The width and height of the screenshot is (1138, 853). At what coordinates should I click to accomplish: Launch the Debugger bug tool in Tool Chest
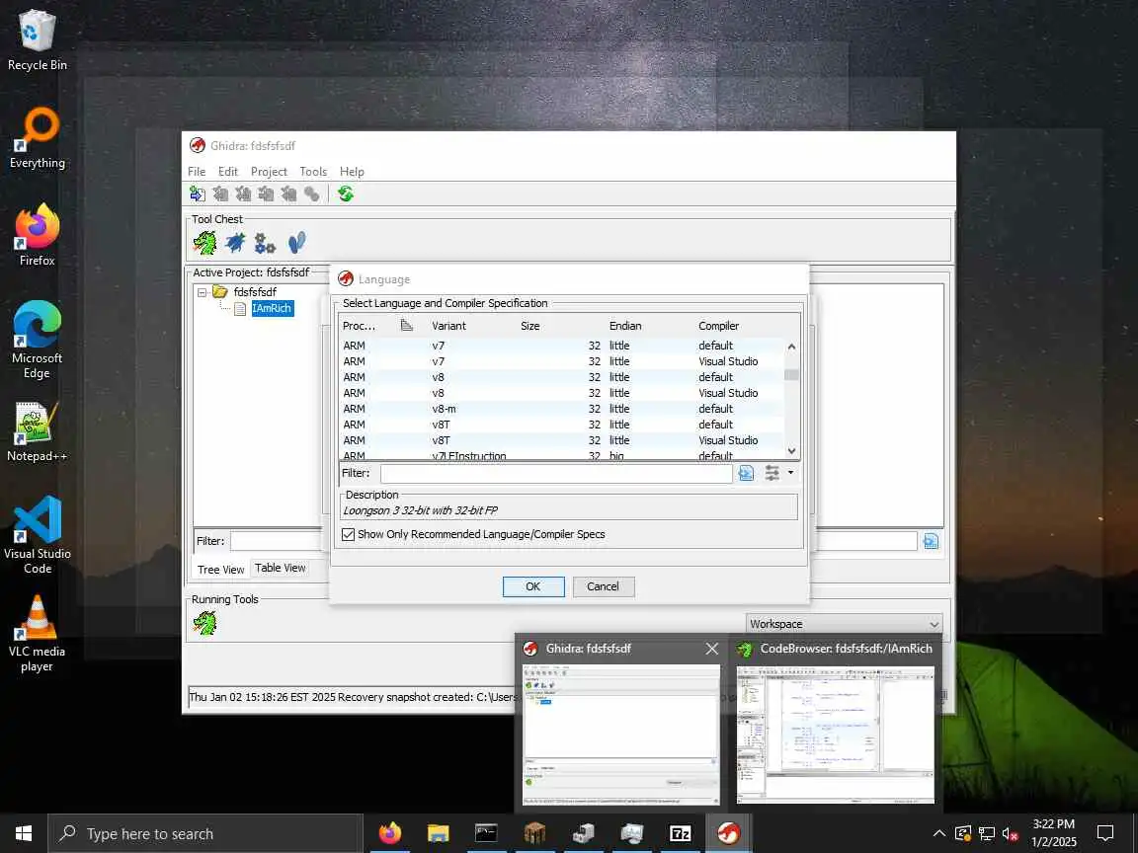point(235,242)
